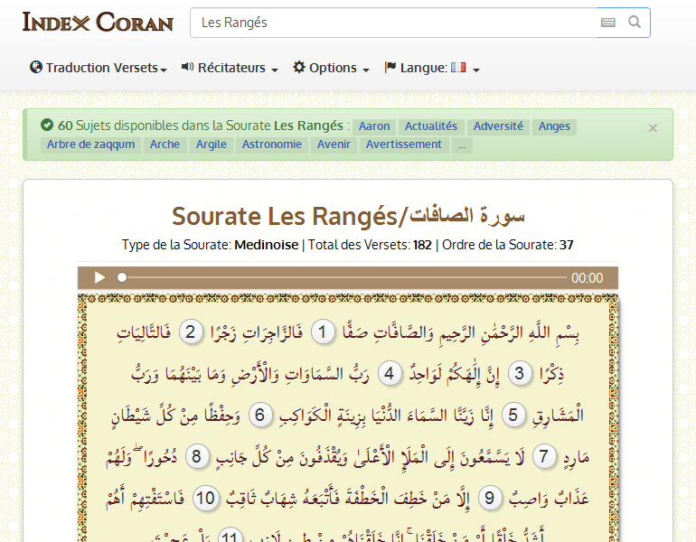The image size is (696, 542).
Task: Open the Adversité subject tag
Action: 498,126
